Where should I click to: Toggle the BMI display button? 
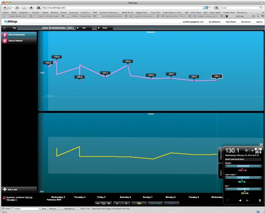[x=258, y=149]
